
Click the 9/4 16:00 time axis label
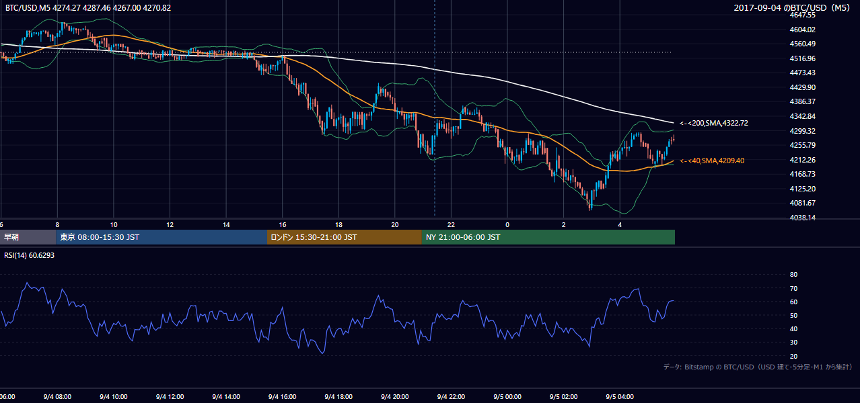tap(283, 396)
